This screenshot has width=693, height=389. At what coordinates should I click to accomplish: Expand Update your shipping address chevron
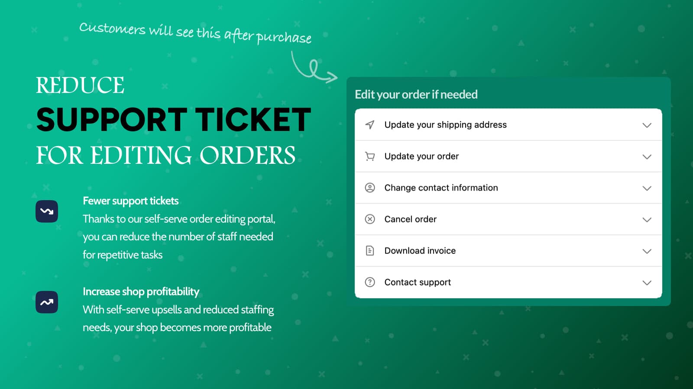click(647, 125)
